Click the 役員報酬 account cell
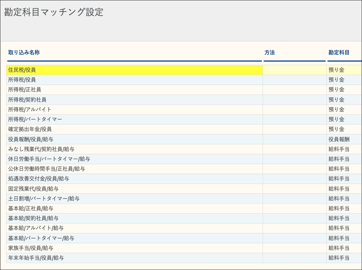 click(x=339, y=139)
